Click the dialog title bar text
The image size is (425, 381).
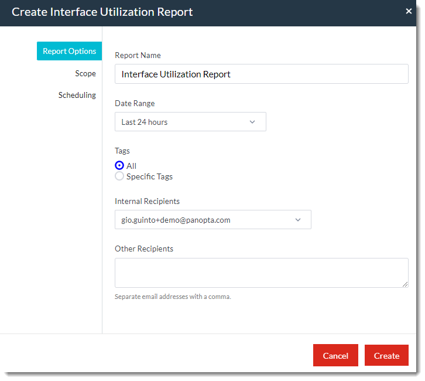pyautogui.click(x=102, y=12)
